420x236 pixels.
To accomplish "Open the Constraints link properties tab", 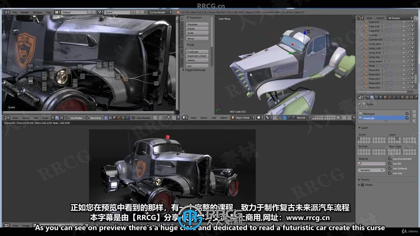I will pos(389,97).
